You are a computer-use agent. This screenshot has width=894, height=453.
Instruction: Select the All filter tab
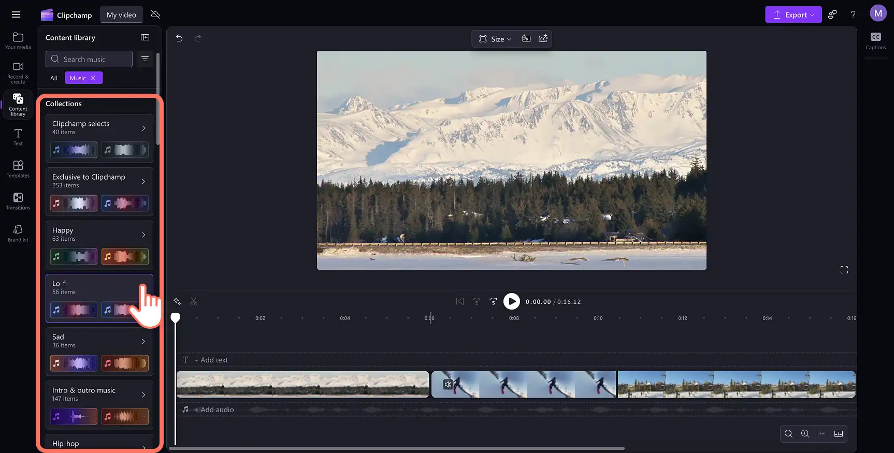coord(54,78)
